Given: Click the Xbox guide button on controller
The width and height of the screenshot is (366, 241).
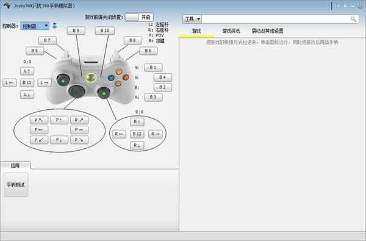Looking at the screenshot, I should click(x=90, y=78).
